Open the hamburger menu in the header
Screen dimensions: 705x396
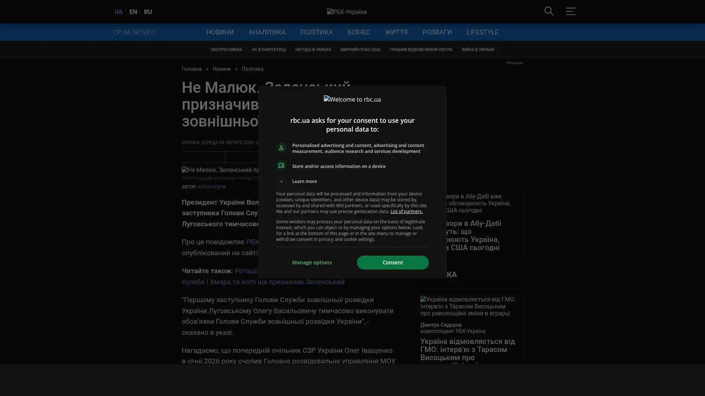coord(571,11)
